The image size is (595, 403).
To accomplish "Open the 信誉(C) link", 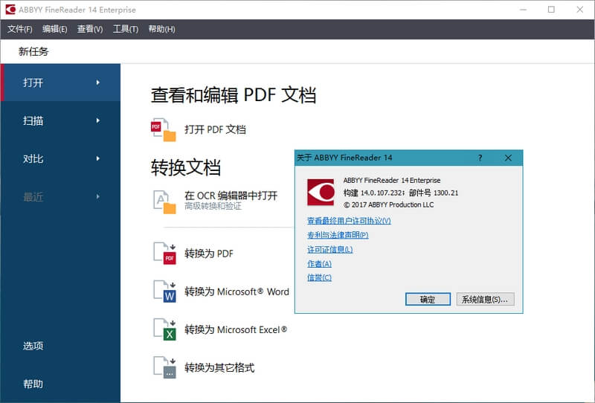I will [x=319, y=277].
